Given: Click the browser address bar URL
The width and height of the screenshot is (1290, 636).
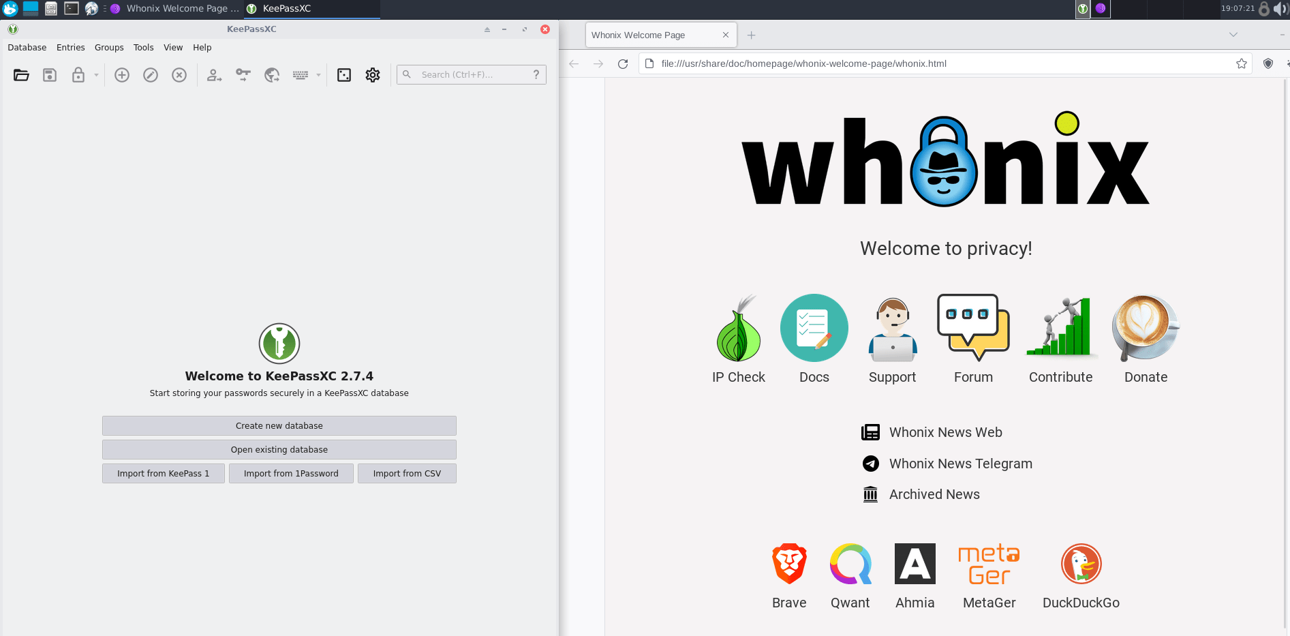Looking at the screenshot, I should pos(944,63).
